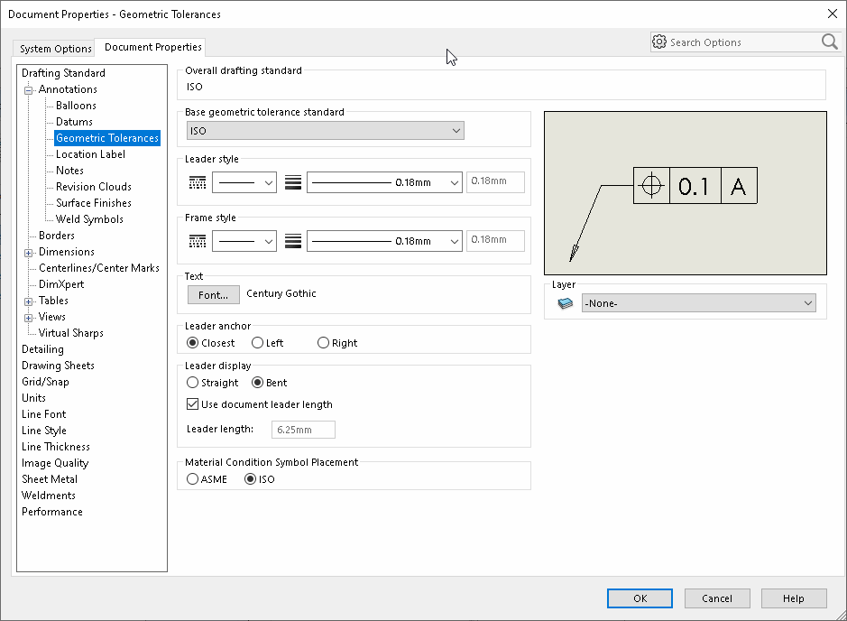The width and height of the screenshot is (847, 621).
Task: Click the layer icon beside -None-
Action: tap(565, 303)
